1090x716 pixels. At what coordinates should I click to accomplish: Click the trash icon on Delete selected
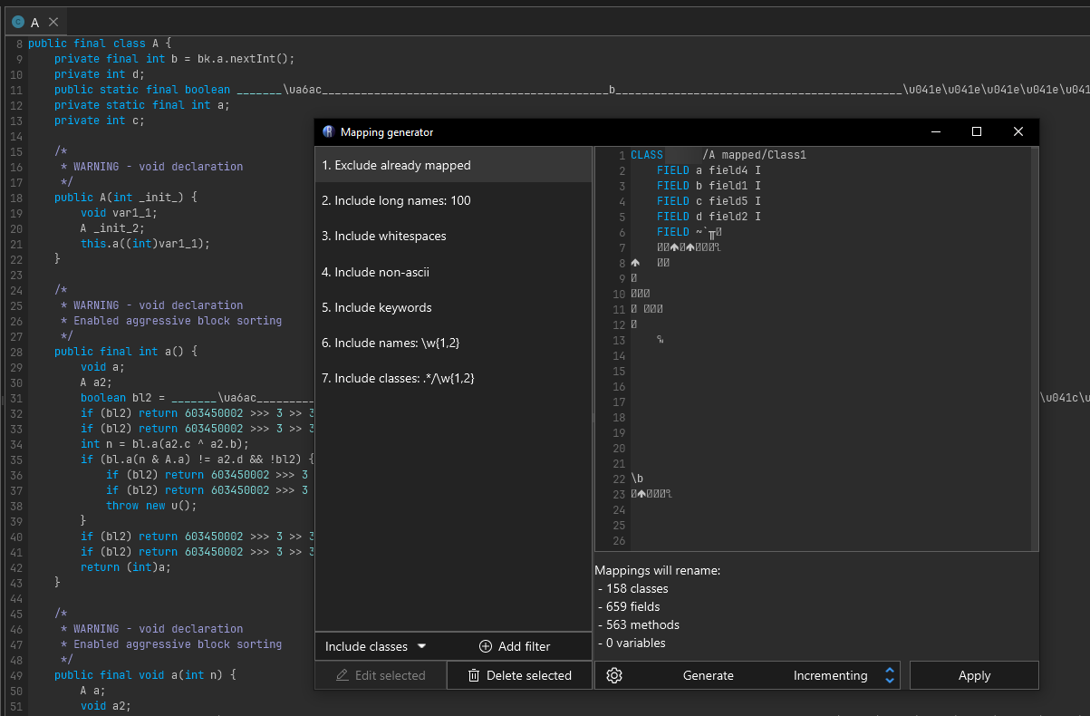pos(474,675)
